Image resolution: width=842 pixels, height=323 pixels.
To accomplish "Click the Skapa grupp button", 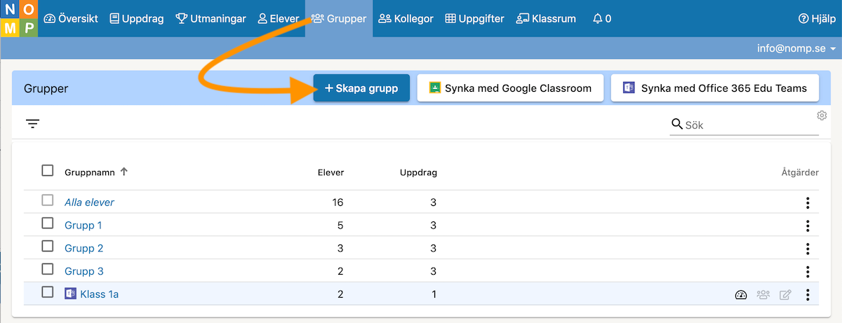I will point(361,88).
